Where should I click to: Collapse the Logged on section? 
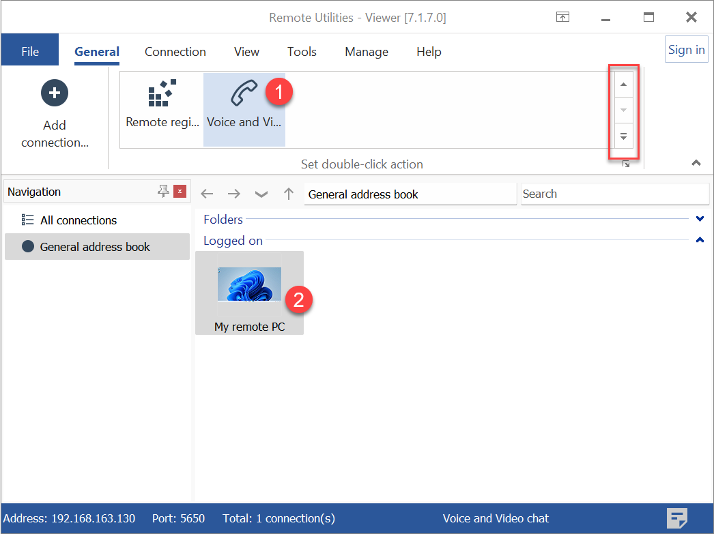pyautogui.click(x=699, y=240)
